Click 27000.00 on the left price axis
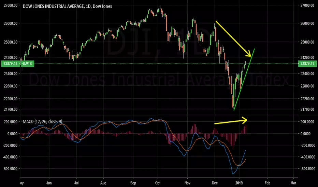The width and height of the screenshot is (318, 187). 11,5
